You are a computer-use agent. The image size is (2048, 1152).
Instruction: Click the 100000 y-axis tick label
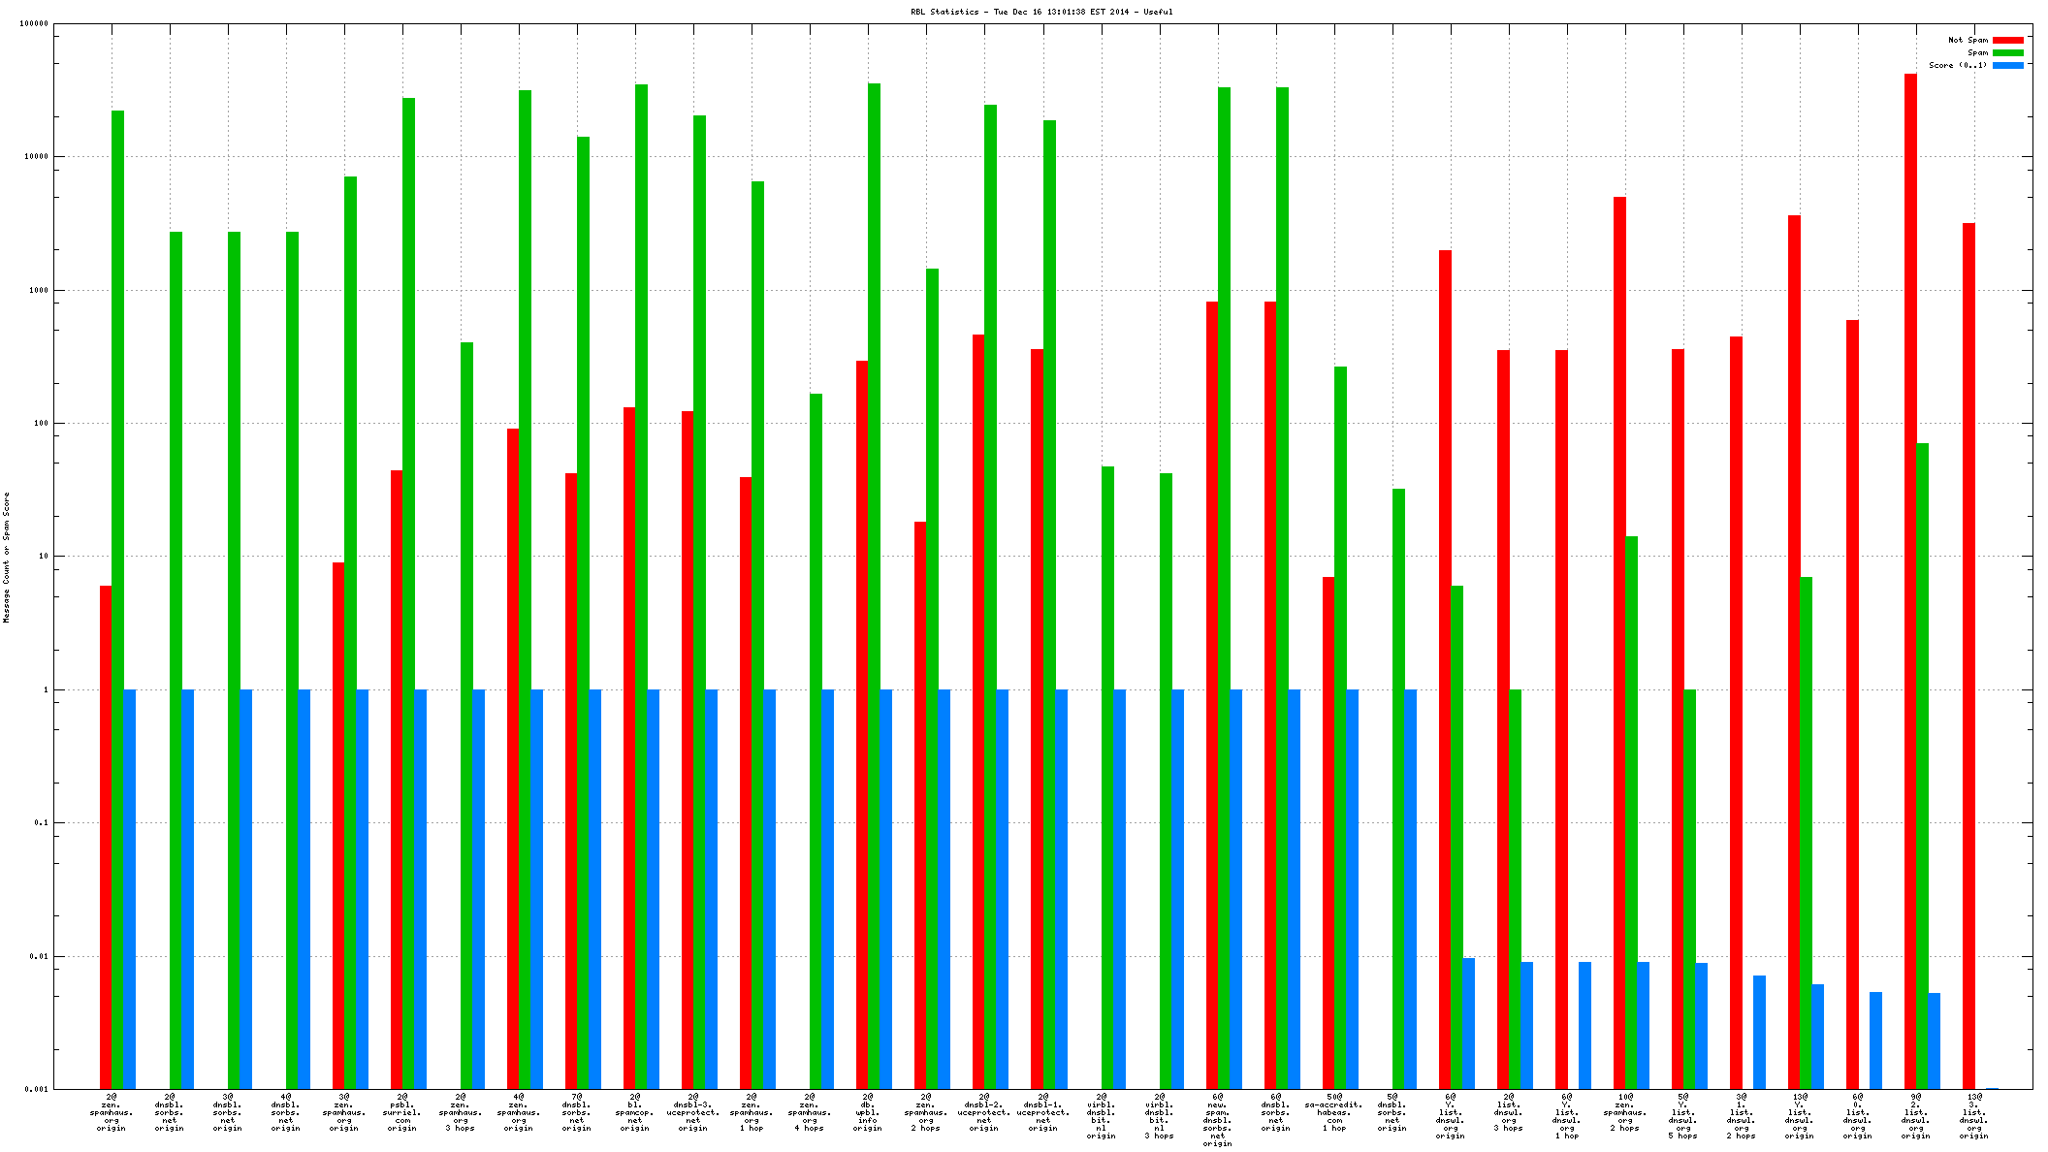[x=34, y=24]
